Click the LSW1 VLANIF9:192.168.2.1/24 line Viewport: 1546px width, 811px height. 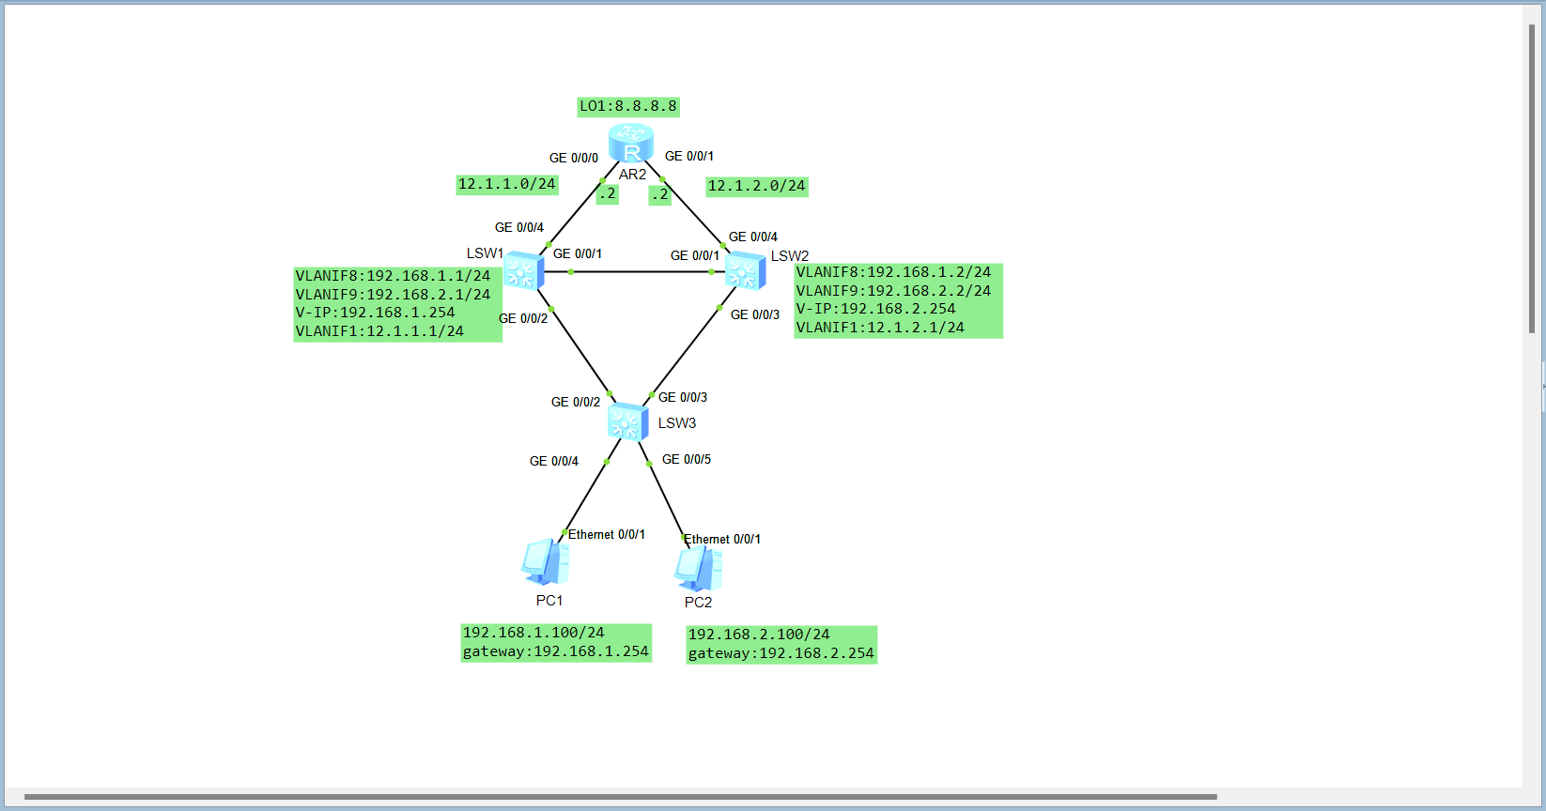click(393, 295)
